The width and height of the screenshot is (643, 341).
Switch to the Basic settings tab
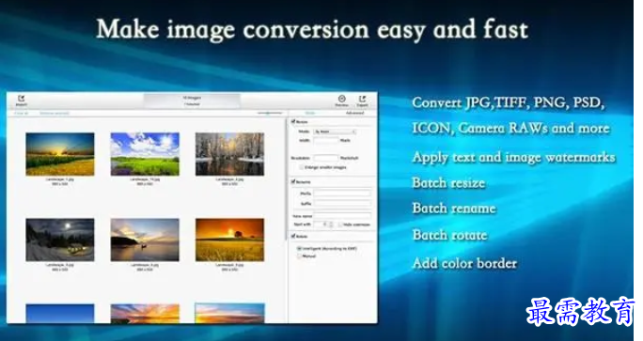(x=310, y=113)
